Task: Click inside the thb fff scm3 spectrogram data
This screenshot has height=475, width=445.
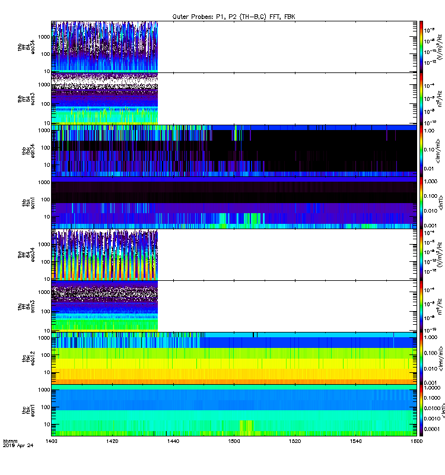Action: 104,99
